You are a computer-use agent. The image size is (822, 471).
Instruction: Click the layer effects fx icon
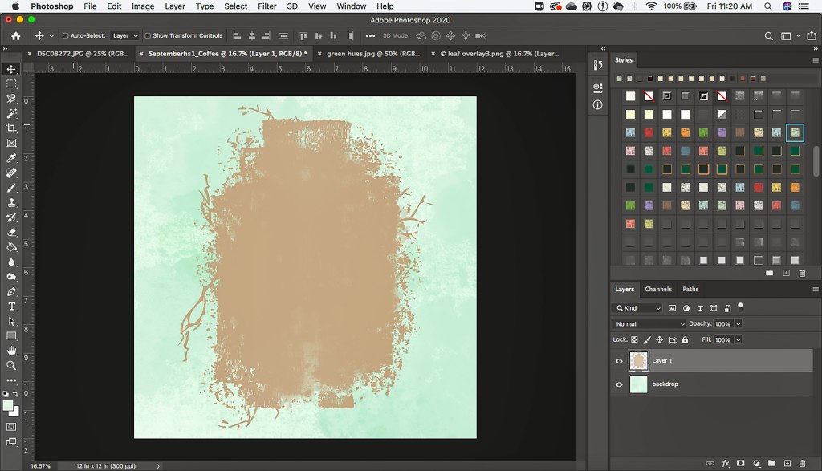(726, 463)
